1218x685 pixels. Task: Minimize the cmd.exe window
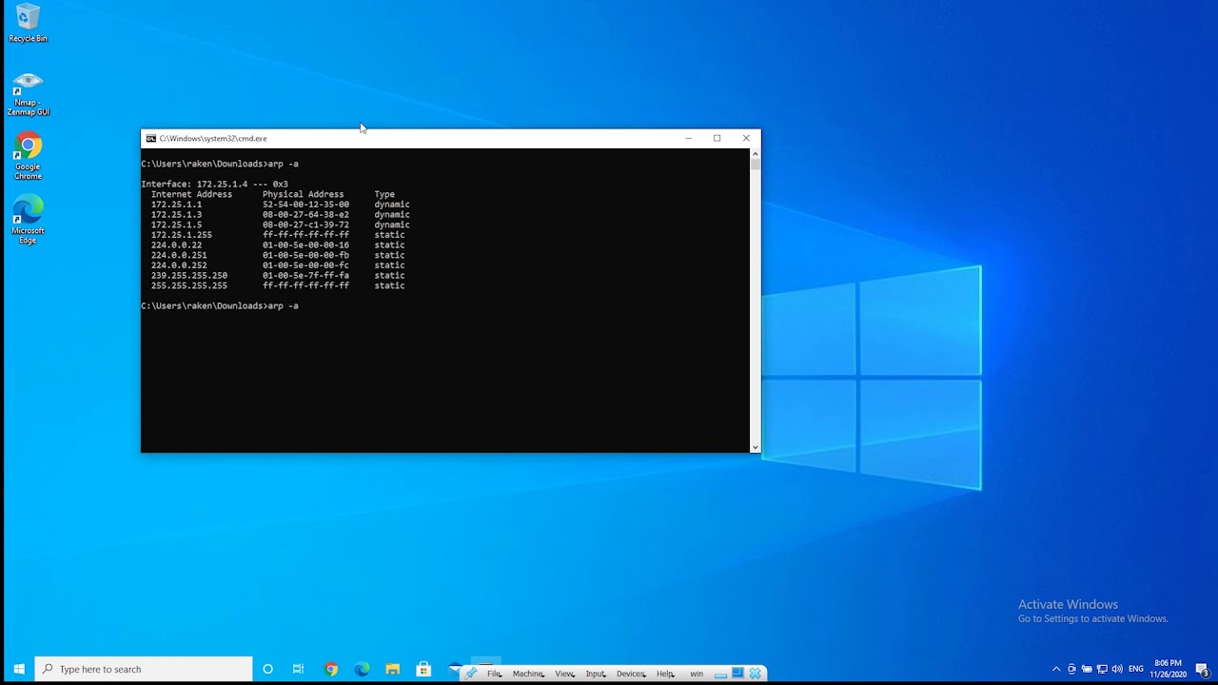[688, 138]
